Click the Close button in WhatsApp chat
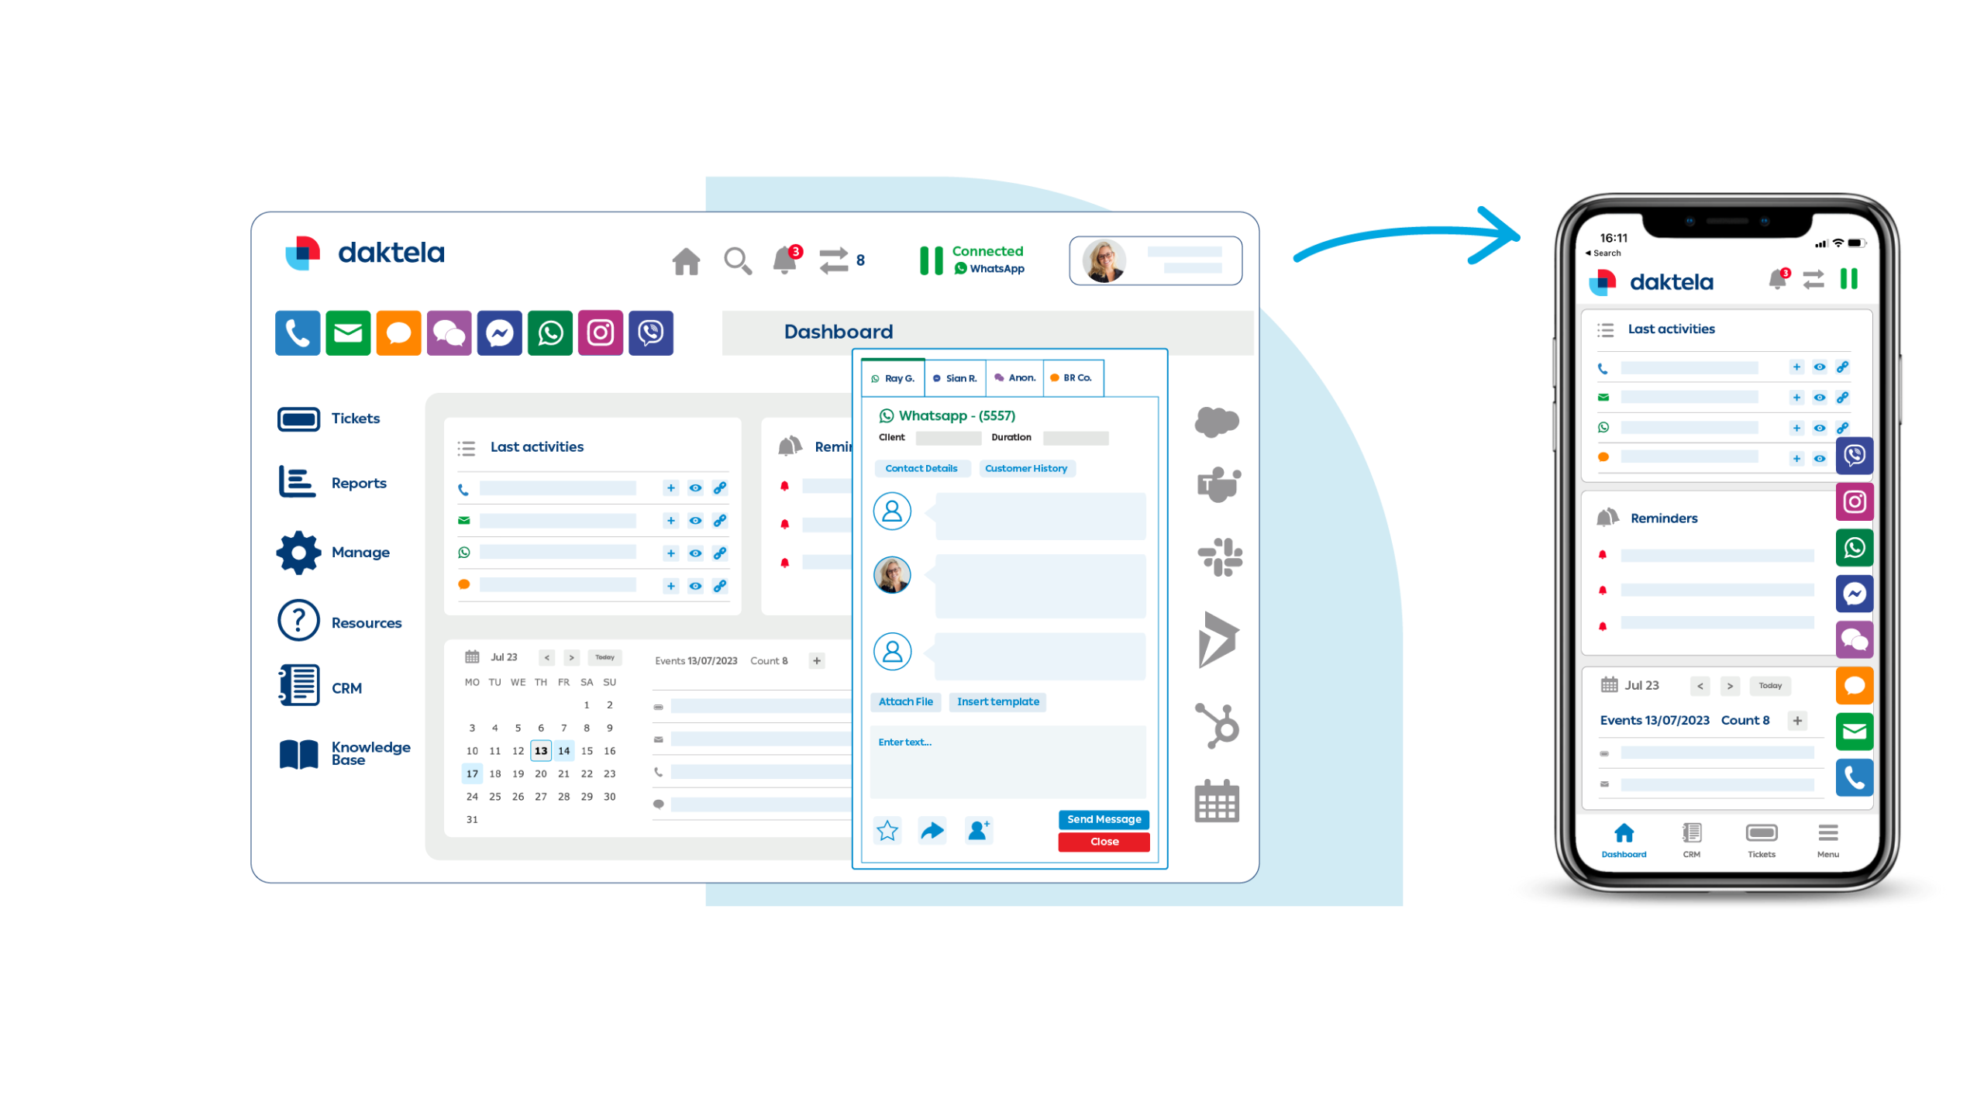Viewport: 1984px width, 1116px height. (1104, 841)
